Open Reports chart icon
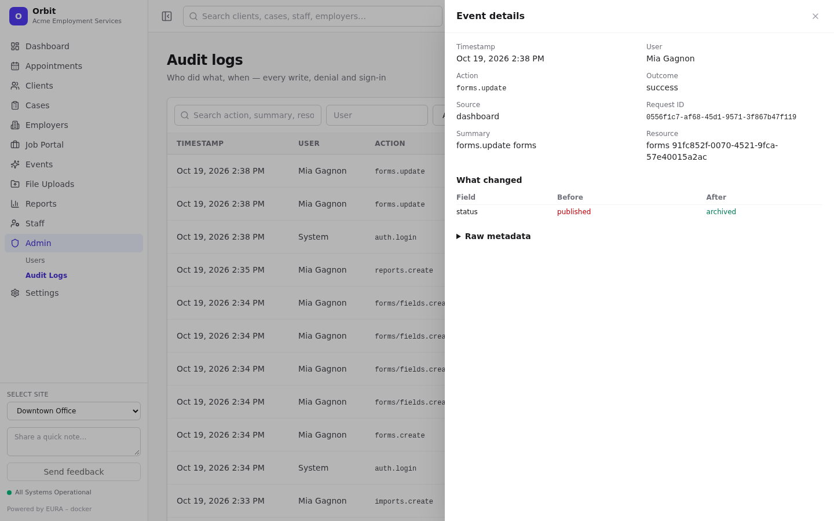 pos(15,204)
